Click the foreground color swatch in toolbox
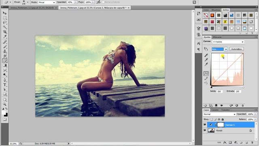Screen dimensions: 259x146 [4, 113]
